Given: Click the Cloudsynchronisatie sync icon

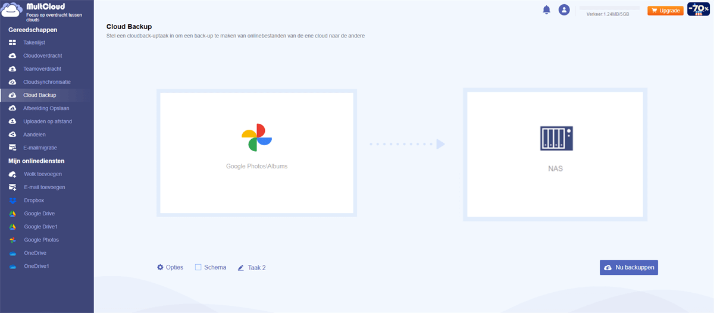Looking at the screenshot, I should click(x=12, y=82).
